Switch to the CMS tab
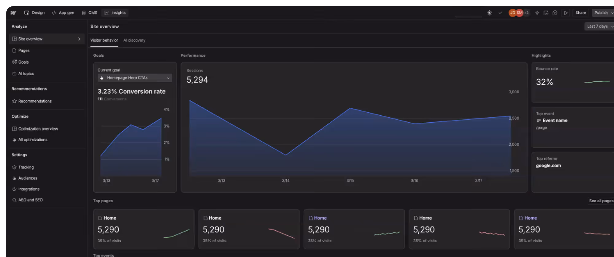 click(89, 13)
